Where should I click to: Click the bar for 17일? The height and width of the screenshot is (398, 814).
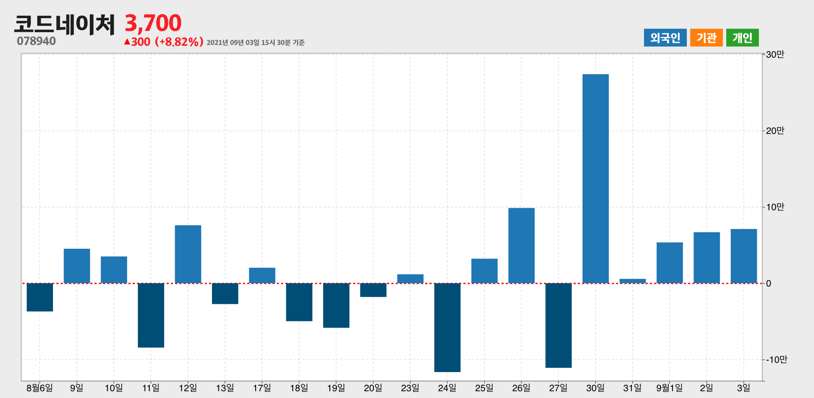click(x=262, y=276)
